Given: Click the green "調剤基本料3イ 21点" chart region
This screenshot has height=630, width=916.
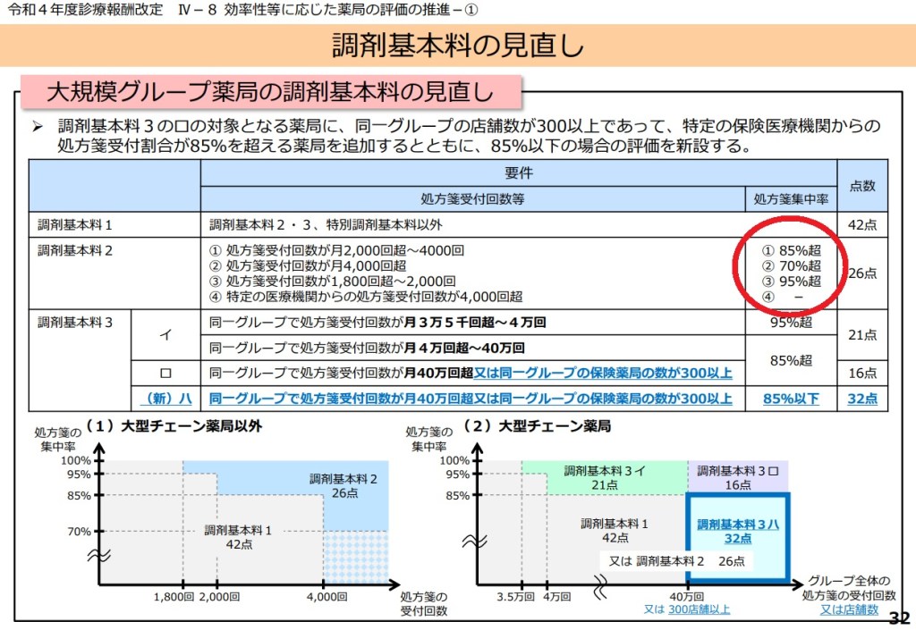Looking at the screenshot, I should pos(604,477).
